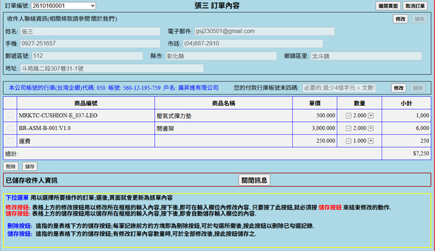
Task: Click the 郵遞區號 input field
Action: 87,56
